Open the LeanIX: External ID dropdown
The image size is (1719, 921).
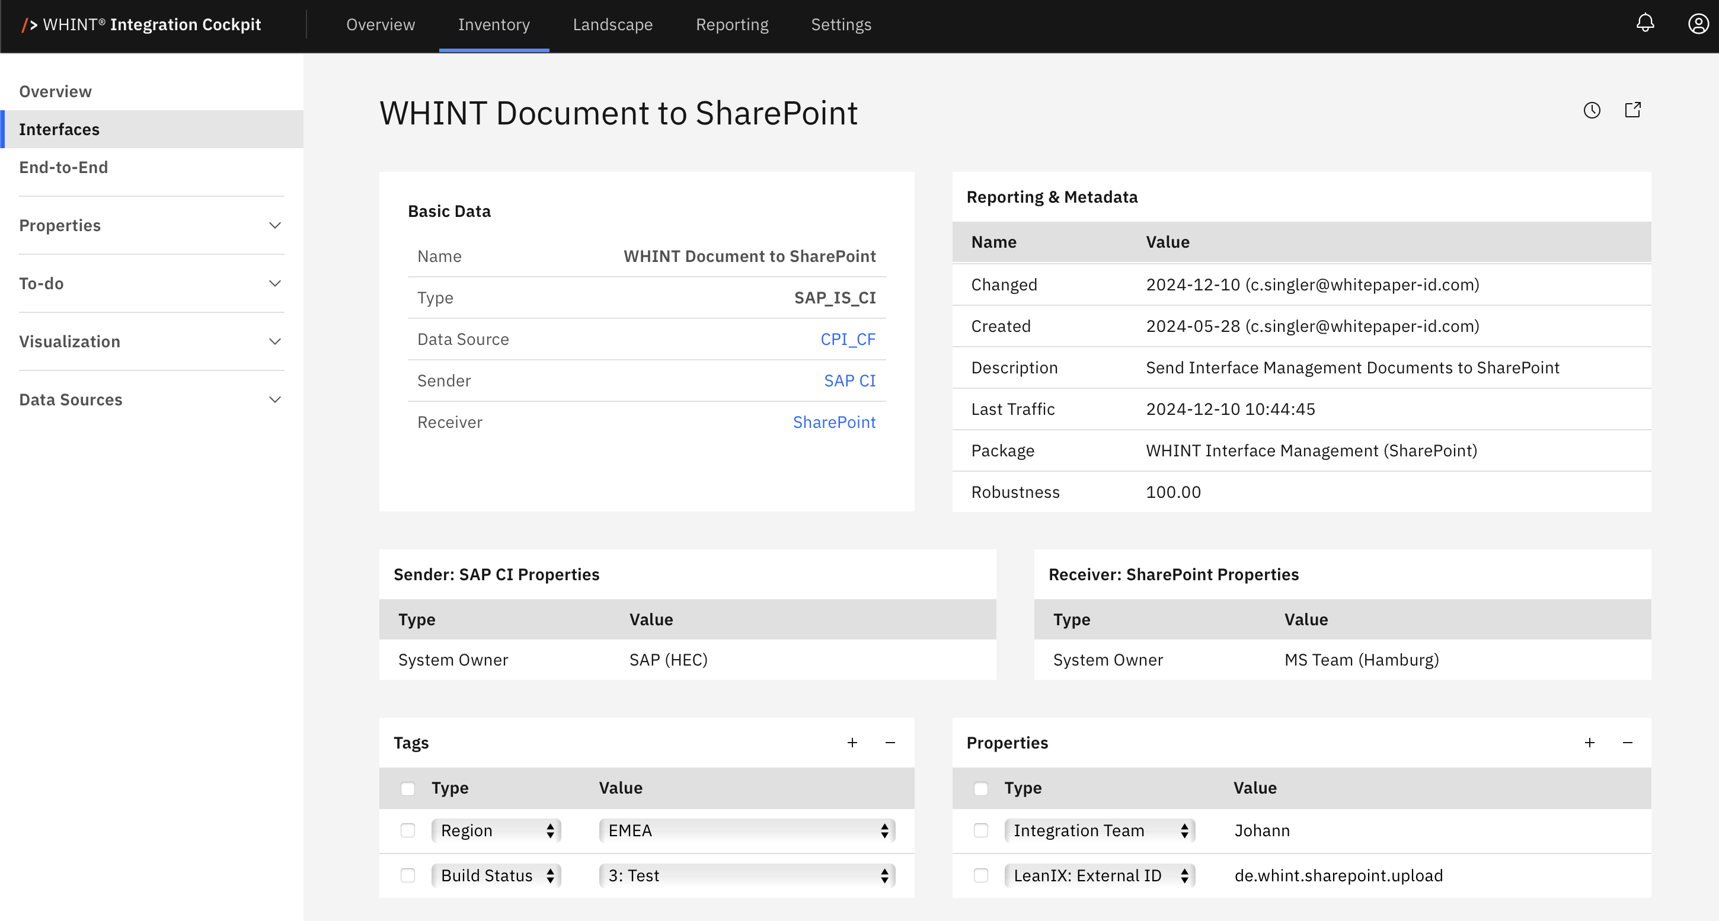click(x=1100, y=875)
